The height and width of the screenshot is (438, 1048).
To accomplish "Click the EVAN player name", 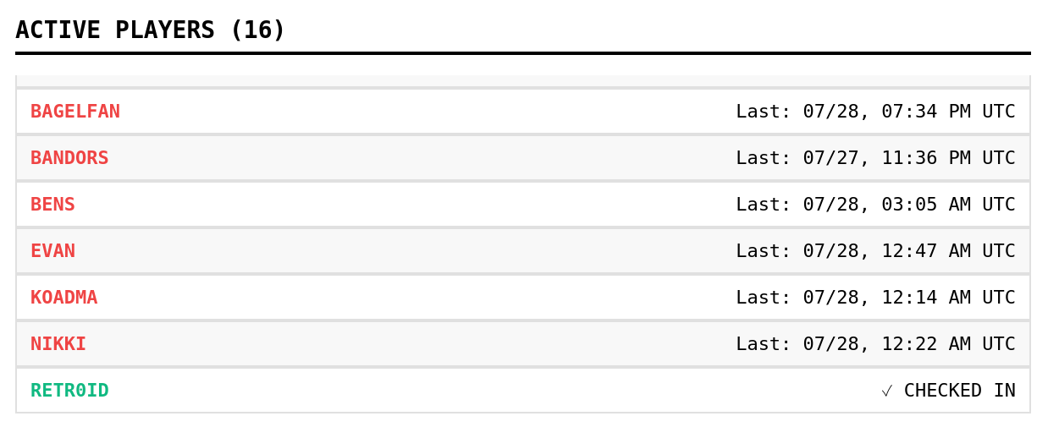I will click(x=52, y=251).
